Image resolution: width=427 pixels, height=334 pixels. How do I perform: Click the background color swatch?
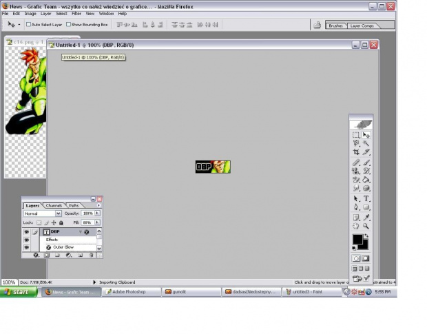point(365,246)
